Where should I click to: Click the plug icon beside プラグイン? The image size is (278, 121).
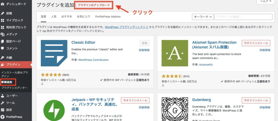pos(2,65)
